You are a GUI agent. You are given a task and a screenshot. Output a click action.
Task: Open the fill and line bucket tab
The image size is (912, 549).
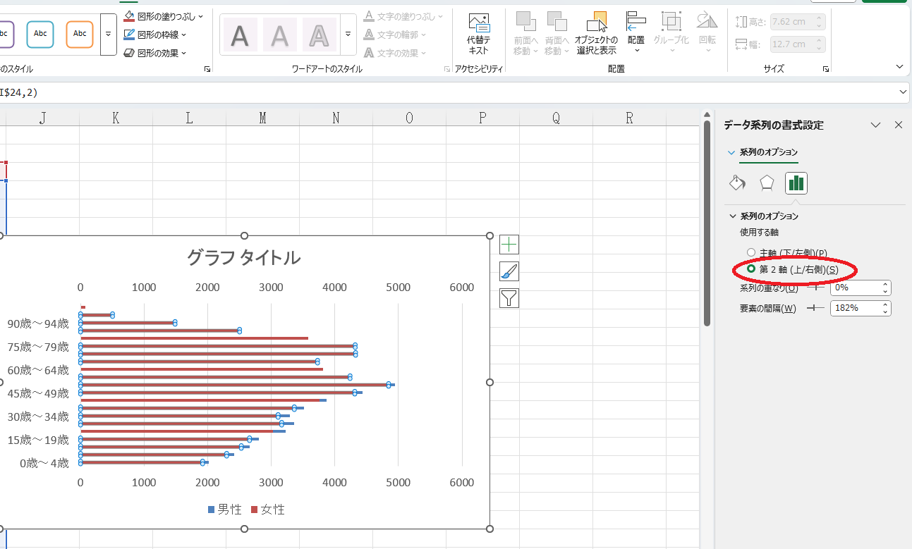pyautogui.click(x=737, y=183)
